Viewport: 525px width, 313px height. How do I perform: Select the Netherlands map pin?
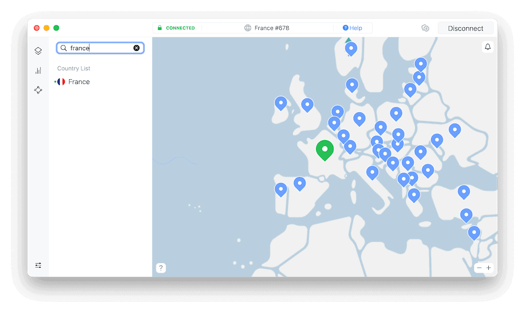pos(338,112)
